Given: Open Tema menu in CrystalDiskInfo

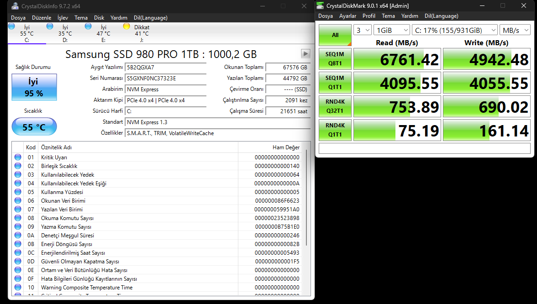Looking at the screenshot, I should coord(81,18).
